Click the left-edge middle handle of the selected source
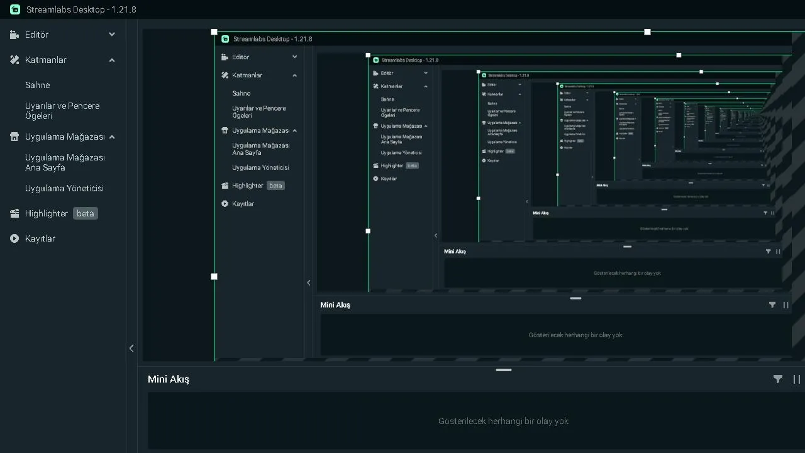805x453 pixels. [214, 276]
